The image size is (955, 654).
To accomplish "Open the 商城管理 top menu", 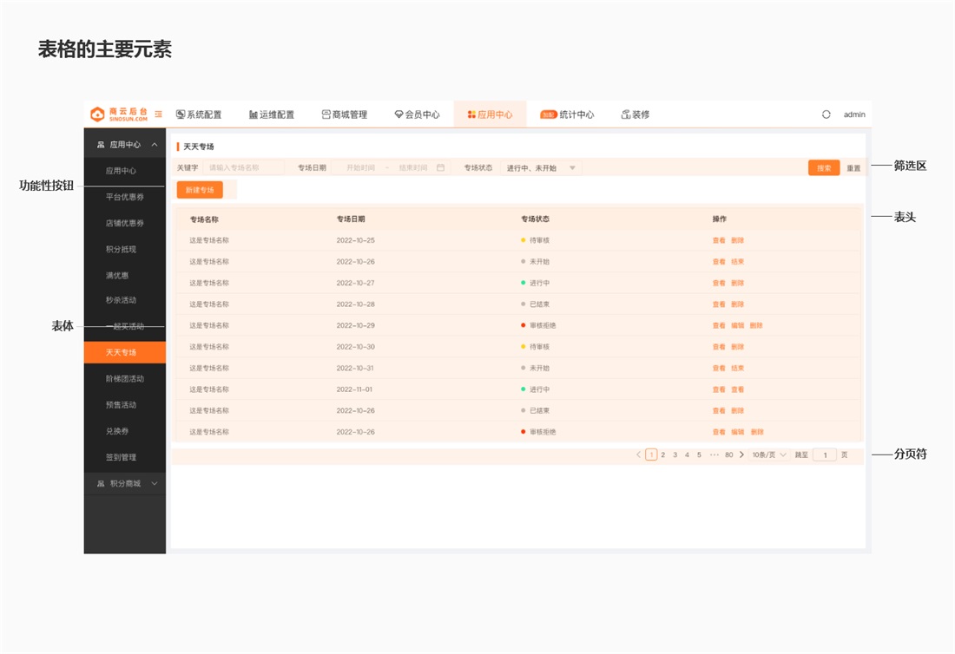I will 344,114.
